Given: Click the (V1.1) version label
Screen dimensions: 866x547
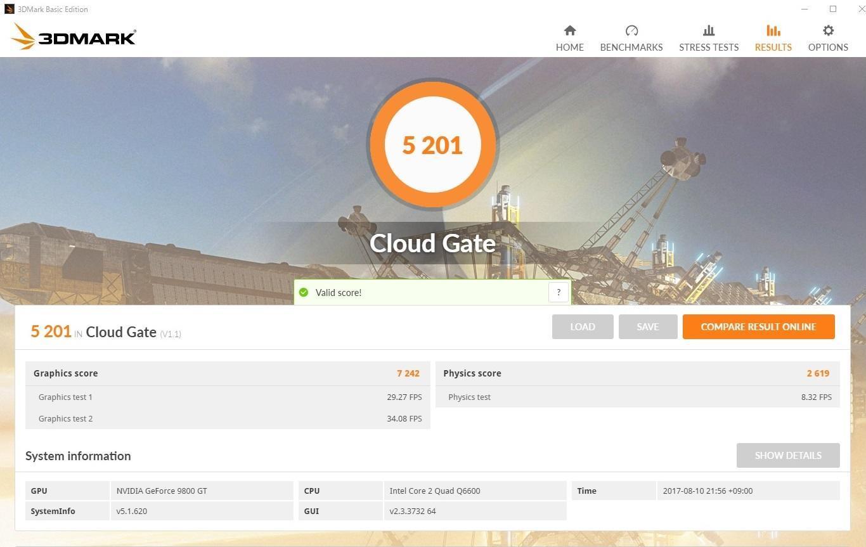Looking at the screenshot, I should point(171,334).
